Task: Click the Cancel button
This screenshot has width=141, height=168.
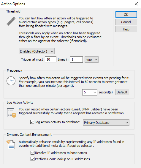Action: click(x=126, y=22)
